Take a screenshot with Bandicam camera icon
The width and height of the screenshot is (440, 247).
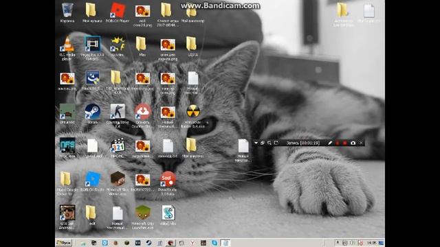click(353, 143)
